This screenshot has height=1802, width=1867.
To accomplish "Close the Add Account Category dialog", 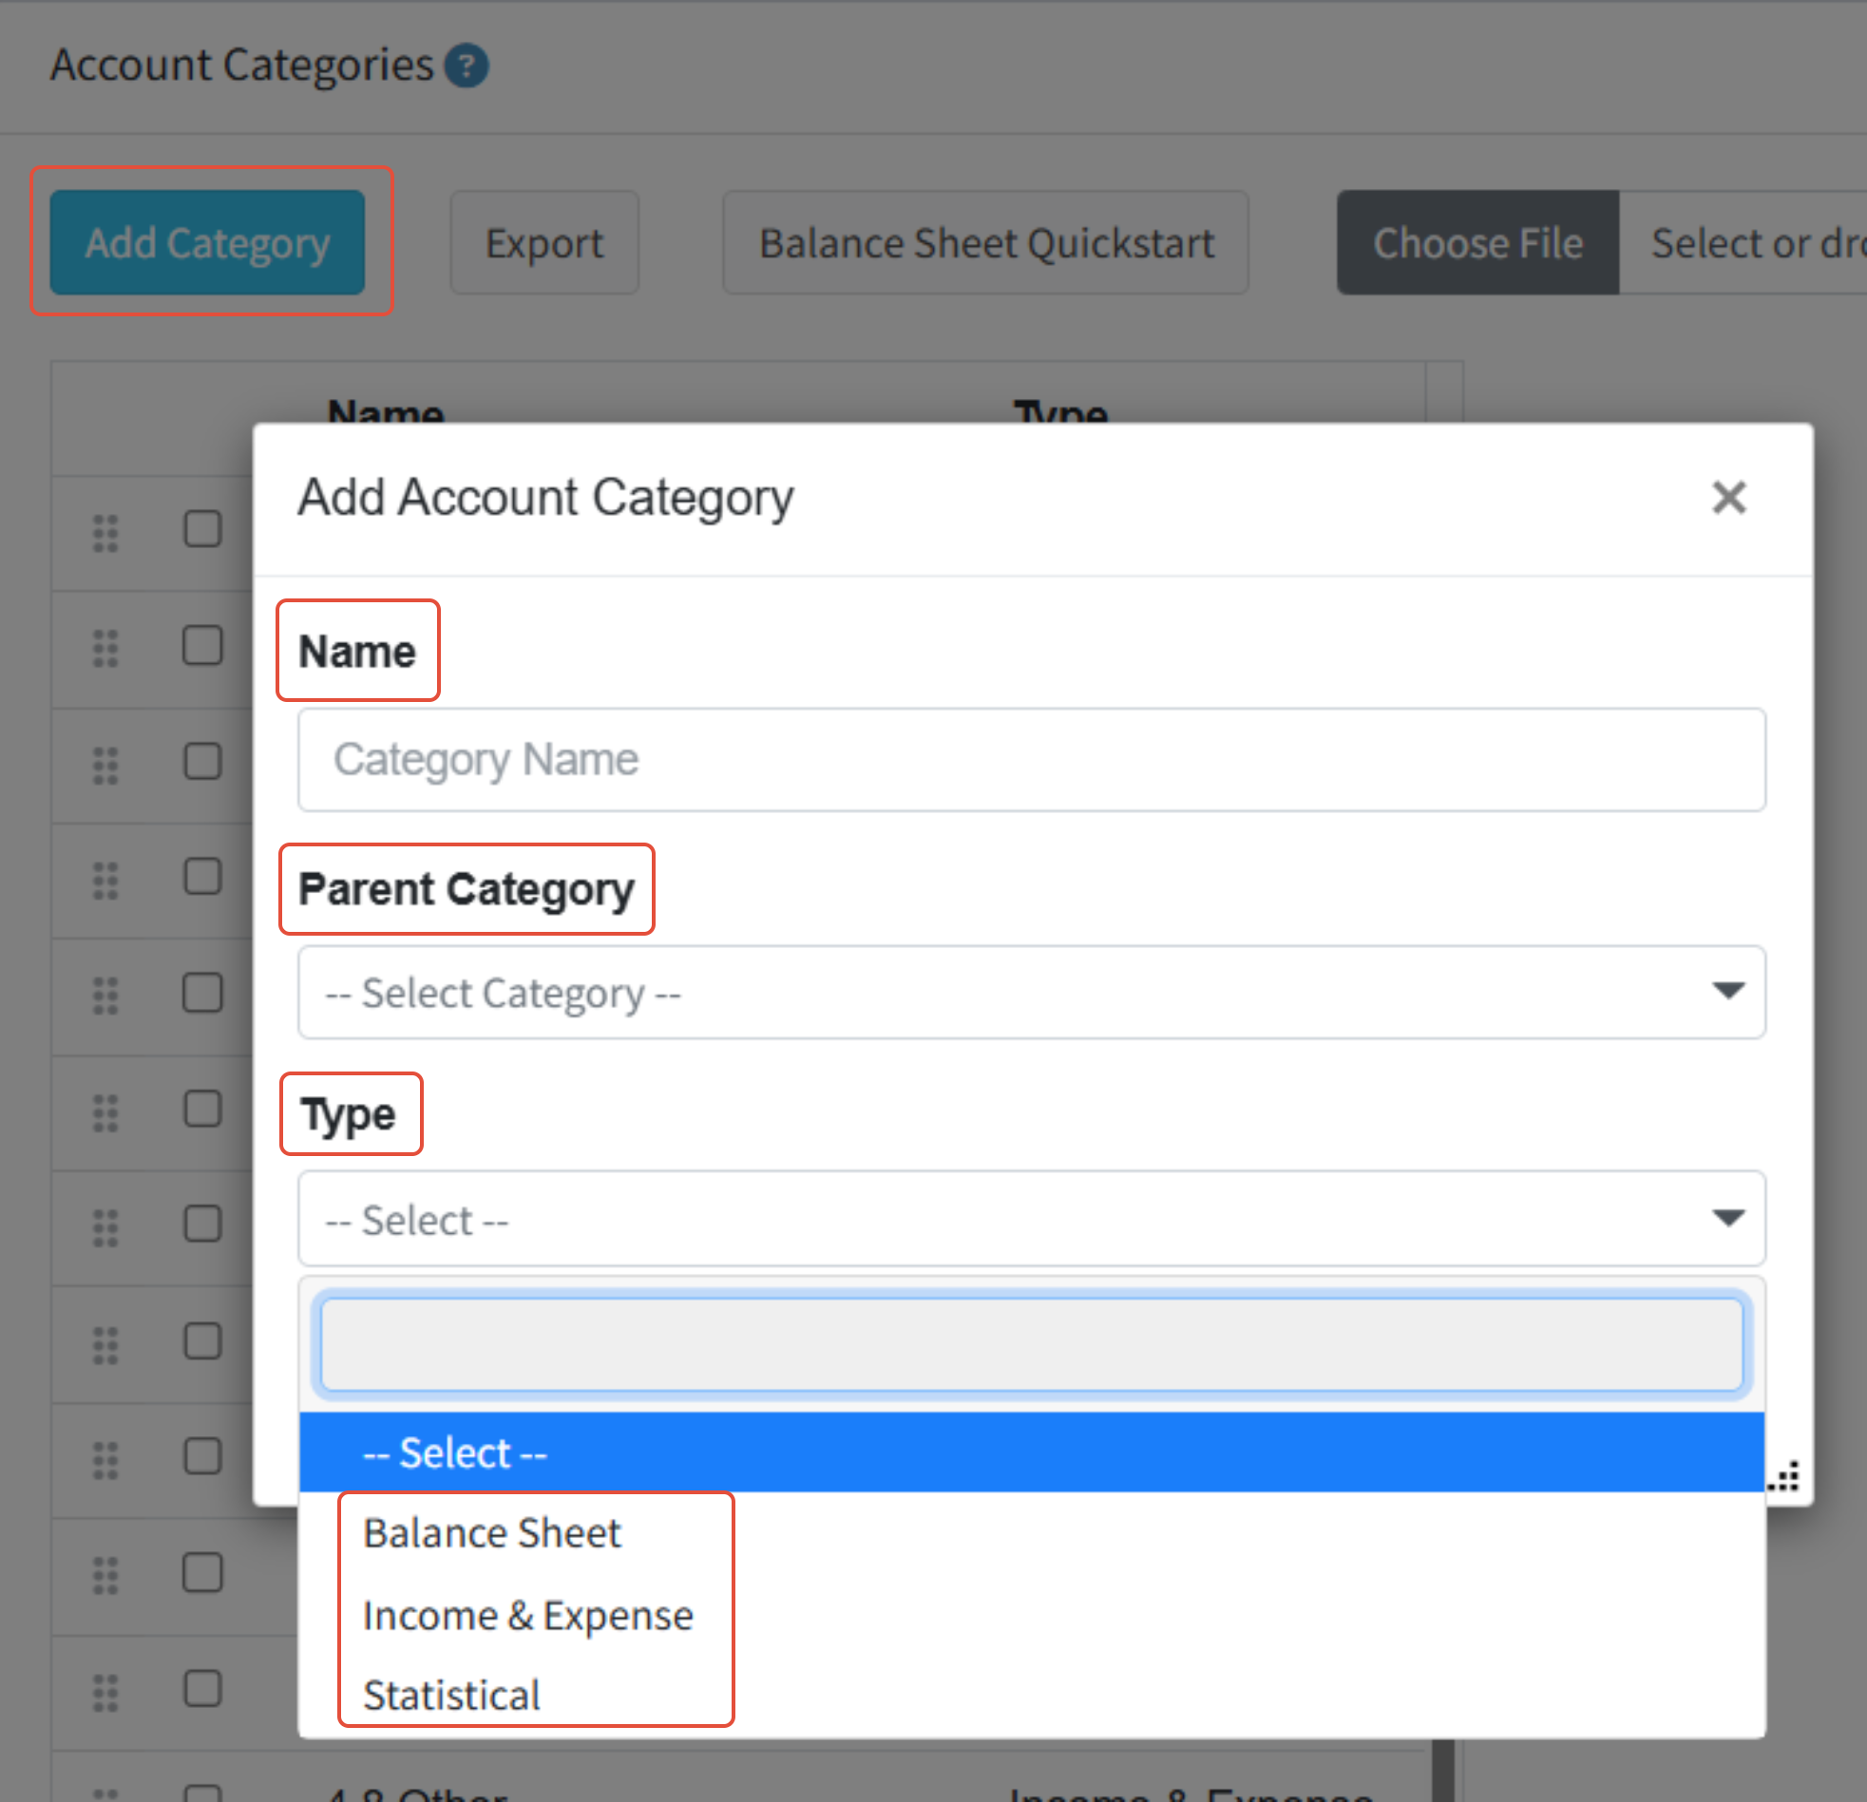I will click(1728, 497).
